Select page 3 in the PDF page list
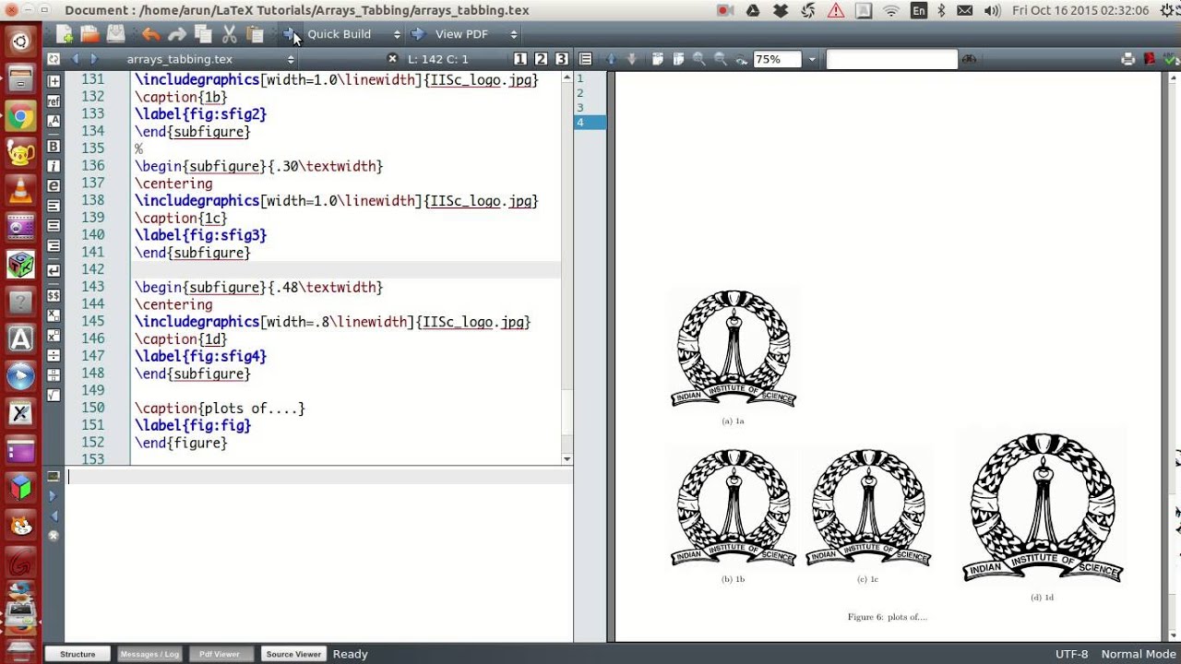The width and height of the screenshot is (1181, 664). click(x=590, y=108)
